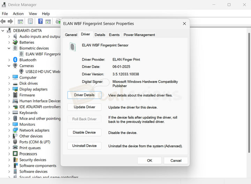Click the Action pane toolbar icon
Image resolution: width=251 pixels, height=184 pixels.
tap(48, 21)
